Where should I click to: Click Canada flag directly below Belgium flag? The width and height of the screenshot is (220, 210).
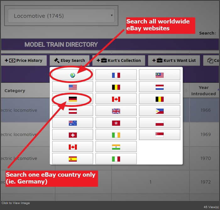point(116,99)
